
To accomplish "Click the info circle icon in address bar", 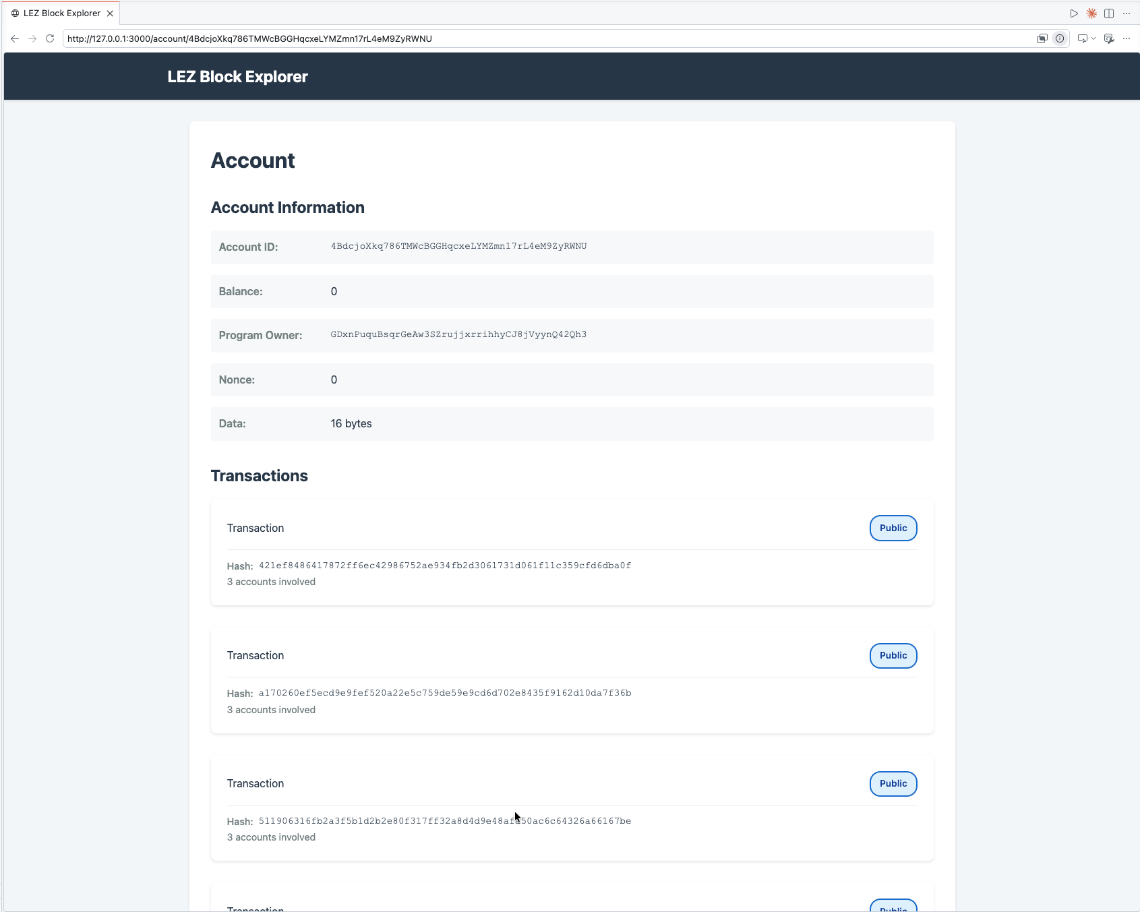I will [1060, 38].
